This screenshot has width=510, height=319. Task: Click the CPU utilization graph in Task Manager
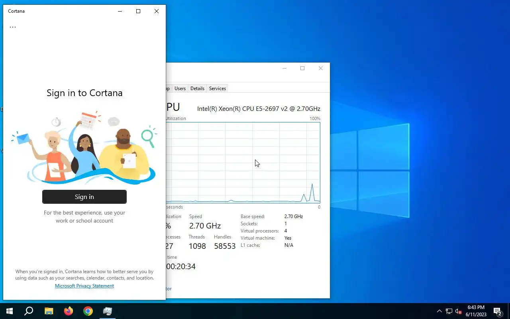243,162
